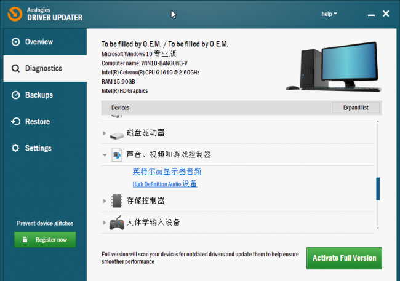
Task: Click the Computer name WIN10-BANGONG-V text
Action: 145,63
